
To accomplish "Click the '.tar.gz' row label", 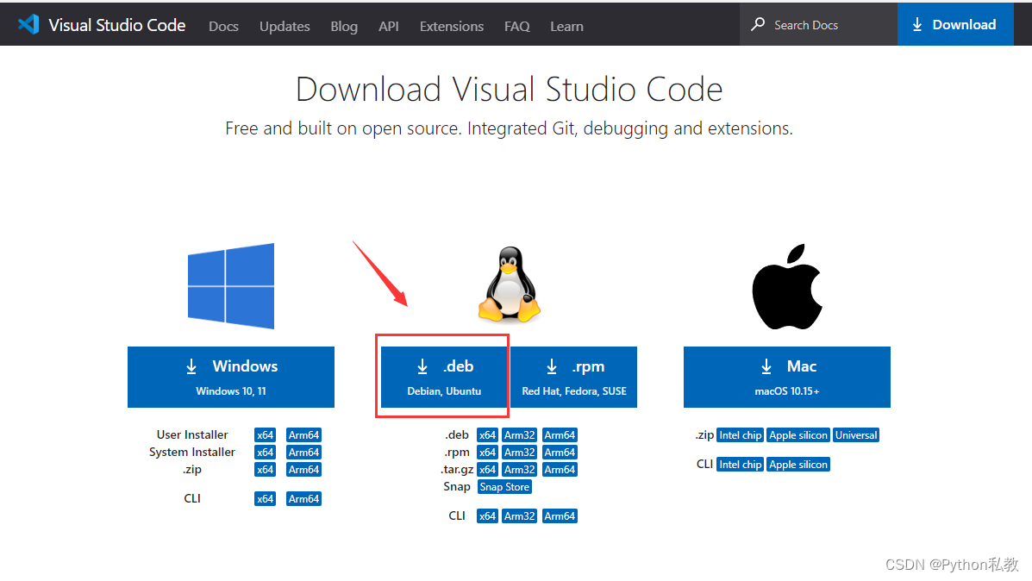I will click(x=458, y=470).
